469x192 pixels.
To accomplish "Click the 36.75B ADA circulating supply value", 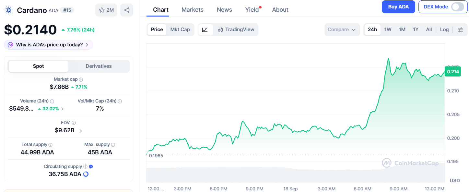I will tap(65, 174).
